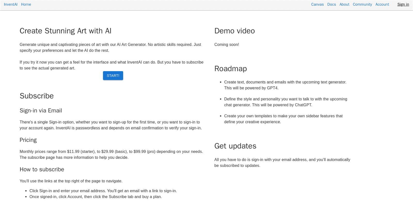Click the 'Create Stunning Art with AI' heading
413x215 pixels.
[x=65, y=31]
